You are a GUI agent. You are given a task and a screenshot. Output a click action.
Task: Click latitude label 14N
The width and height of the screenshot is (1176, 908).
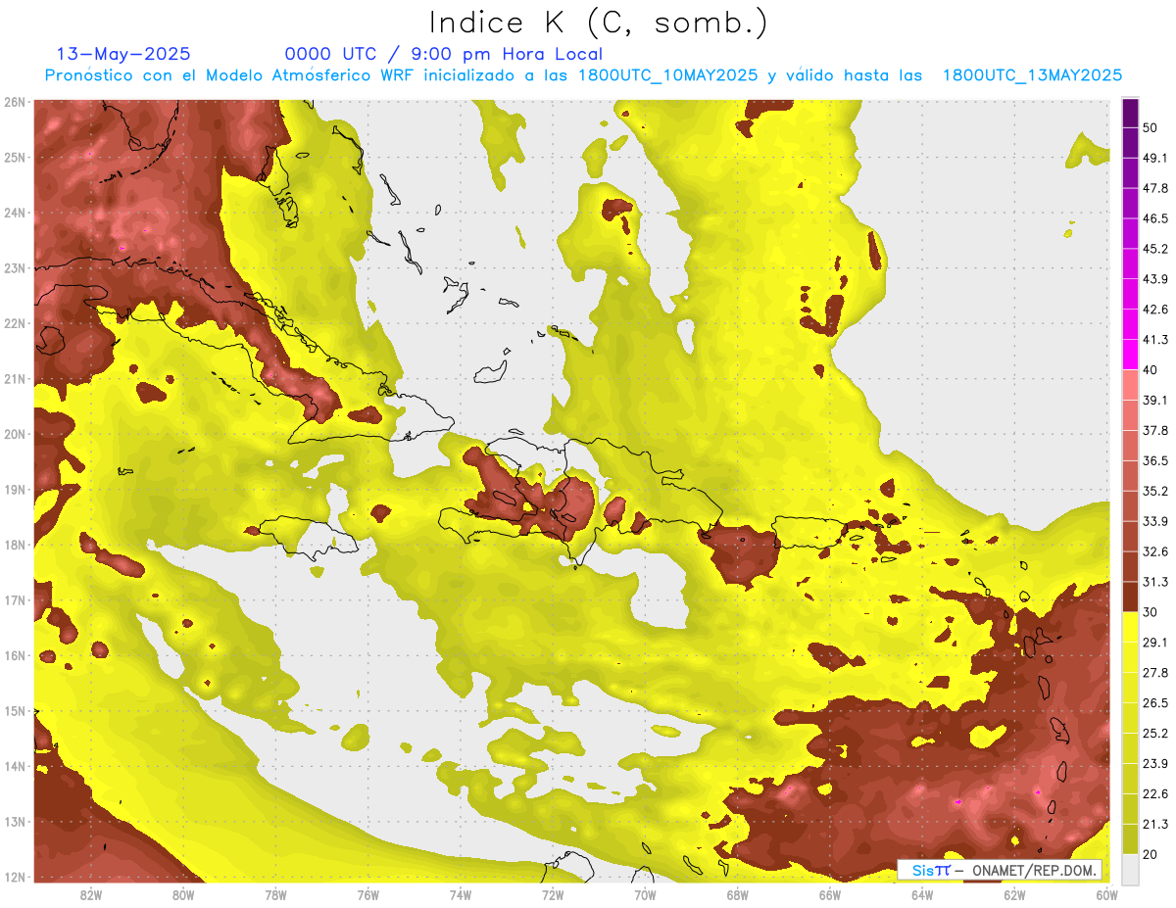[x=15, y=766]
